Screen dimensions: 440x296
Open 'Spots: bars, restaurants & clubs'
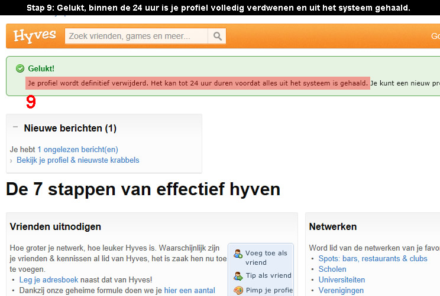pos(373,258)
